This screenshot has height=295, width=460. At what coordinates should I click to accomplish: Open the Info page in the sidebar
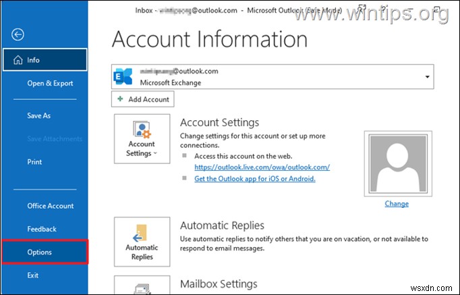pos(45,60)
